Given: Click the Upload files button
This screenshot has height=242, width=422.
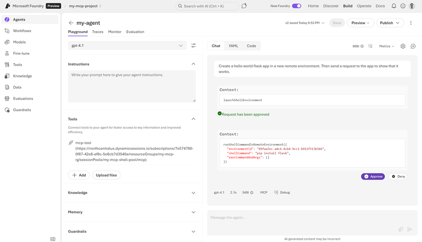Looking at the screenshot, I should pos(106,175).
